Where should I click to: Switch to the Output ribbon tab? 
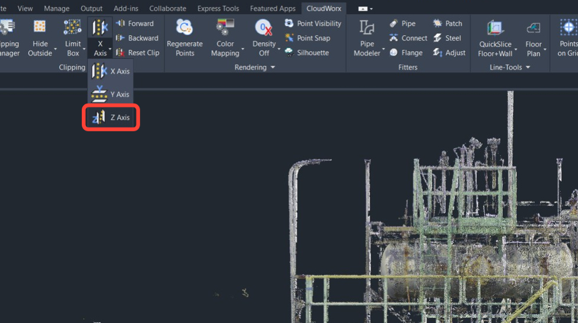(91, 8)
